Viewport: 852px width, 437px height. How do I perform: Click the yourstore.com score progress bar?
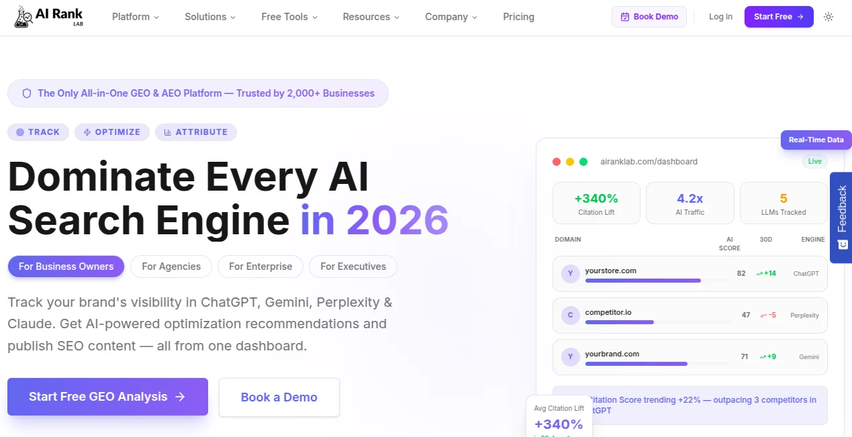(657, 281)
